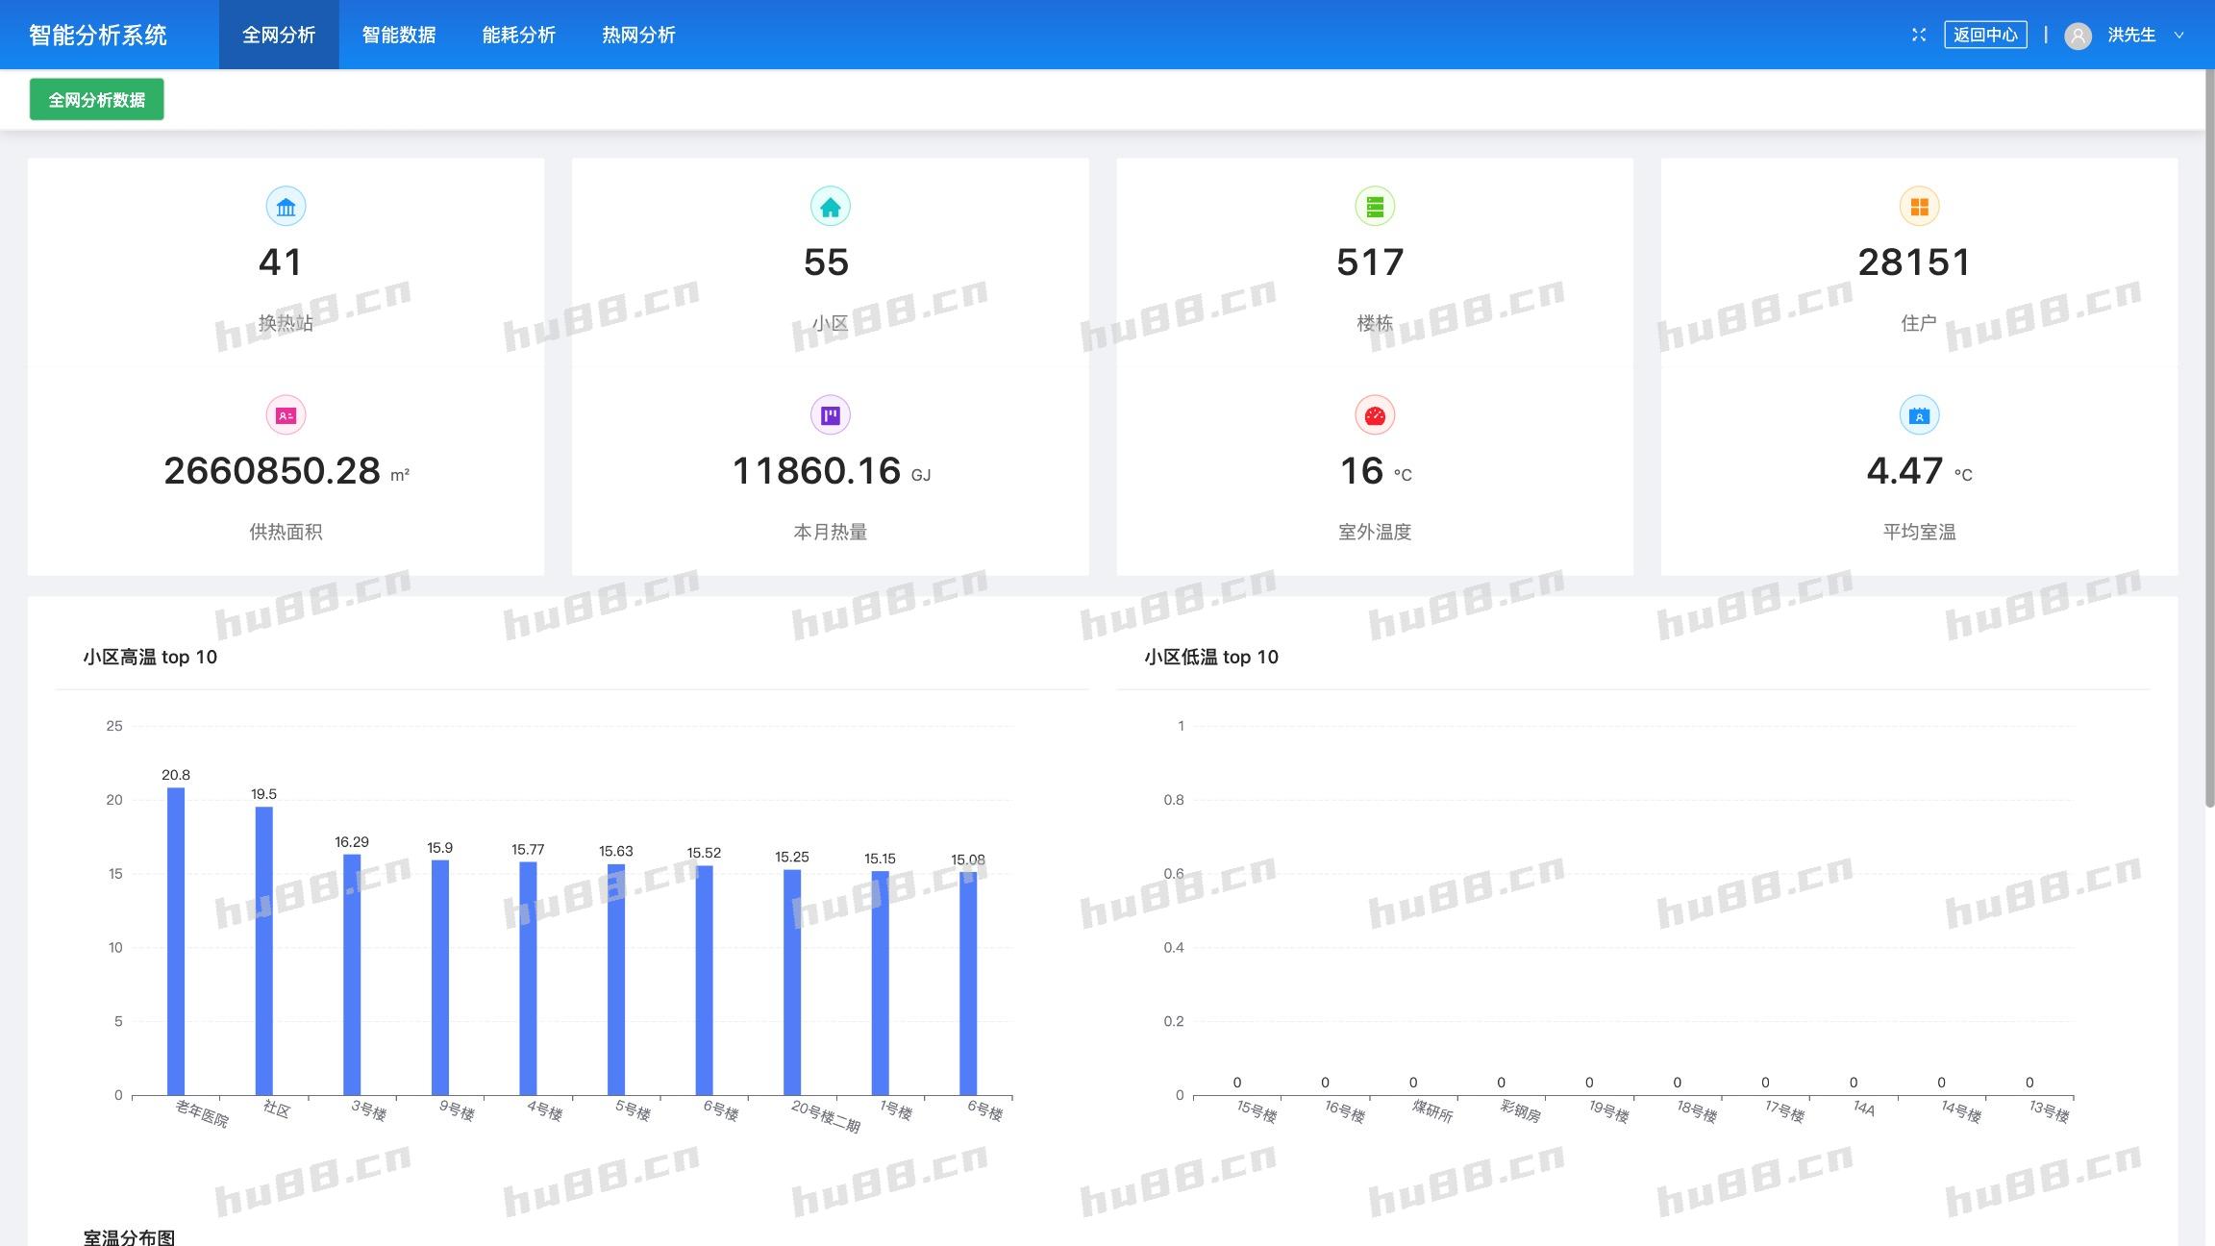2215x1246 pixels.
Task: Click the 平均室温 blue calendar icon
Action: 1919,415
